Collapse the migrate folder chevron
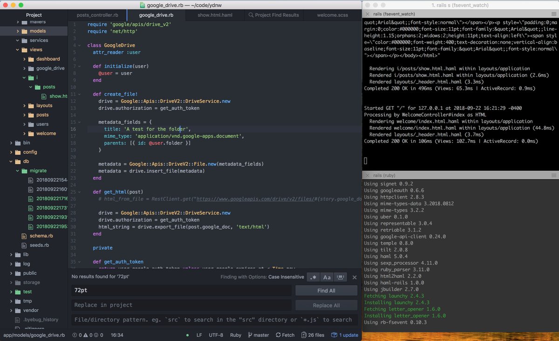Viewport: 559px width, 341px height. 18,171
